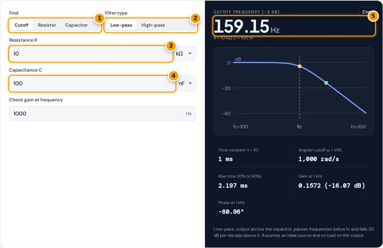Click the Low-pass description note text
Image resolution: width=383 pixels, height=248 pixels.
(293, 232)
